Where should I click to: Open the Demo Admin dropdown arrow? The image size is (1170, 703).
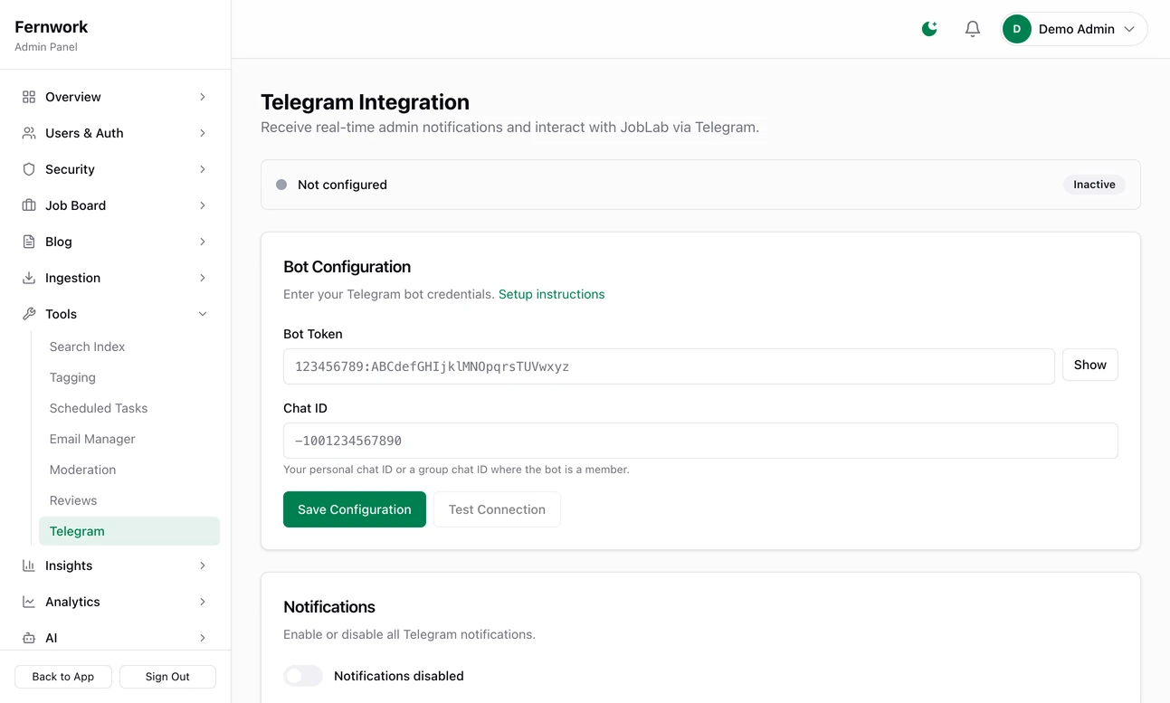point(1129,29)
